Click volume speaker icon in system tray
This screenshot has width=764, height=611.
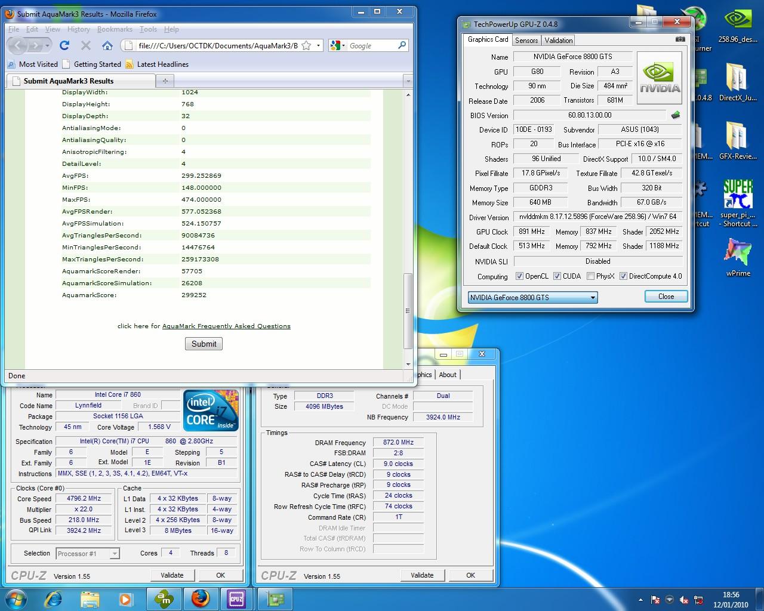click(684, 600)
